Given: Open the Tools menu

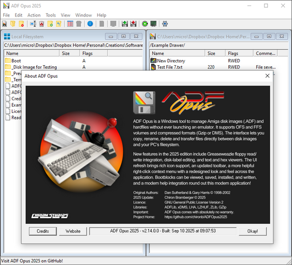Looking at the screenshot, I should [x=50, y=15].
